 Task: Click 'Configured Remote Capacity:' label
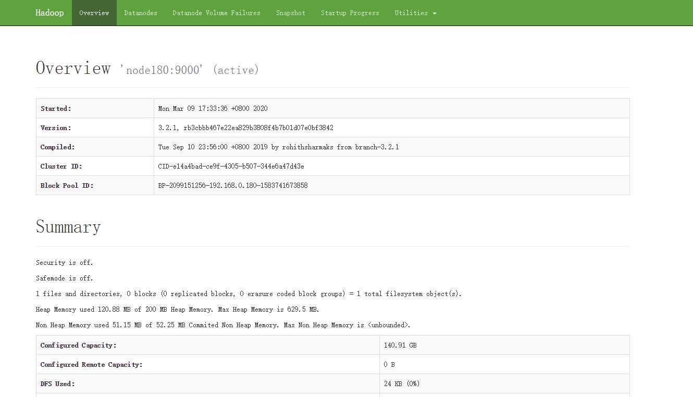91,364
